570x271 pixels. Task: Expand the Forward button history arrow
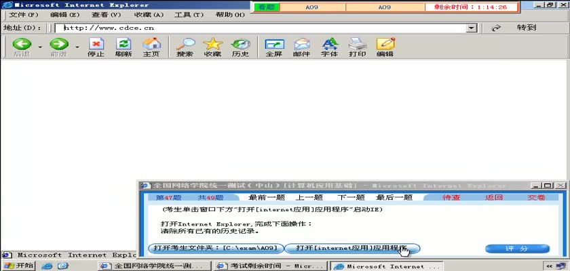[x=77, y=47]
